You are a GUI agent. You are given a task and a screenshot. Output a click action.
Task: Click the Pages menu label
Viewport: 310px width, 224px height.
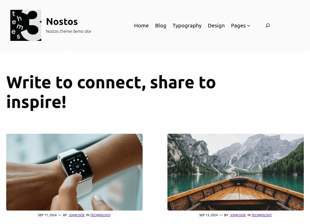pyautogui.click(x=238, y=26)
